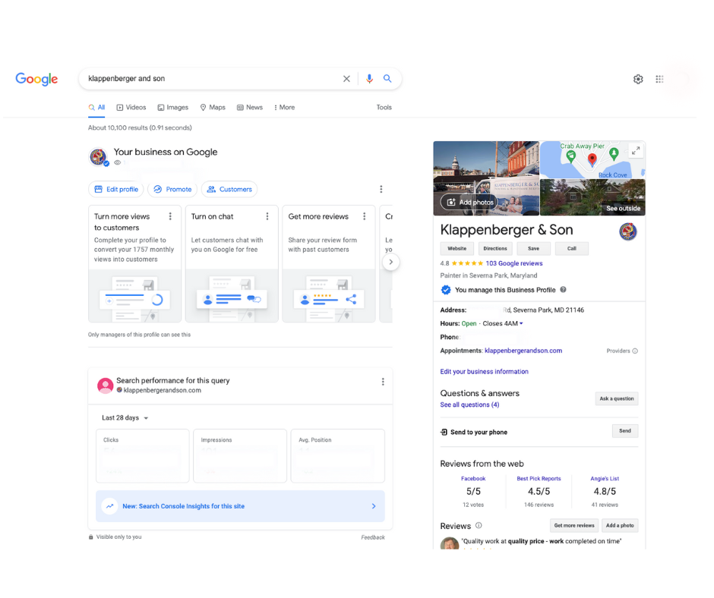
Task: Click the Avg. Position metric card
Action: point(338,455)
